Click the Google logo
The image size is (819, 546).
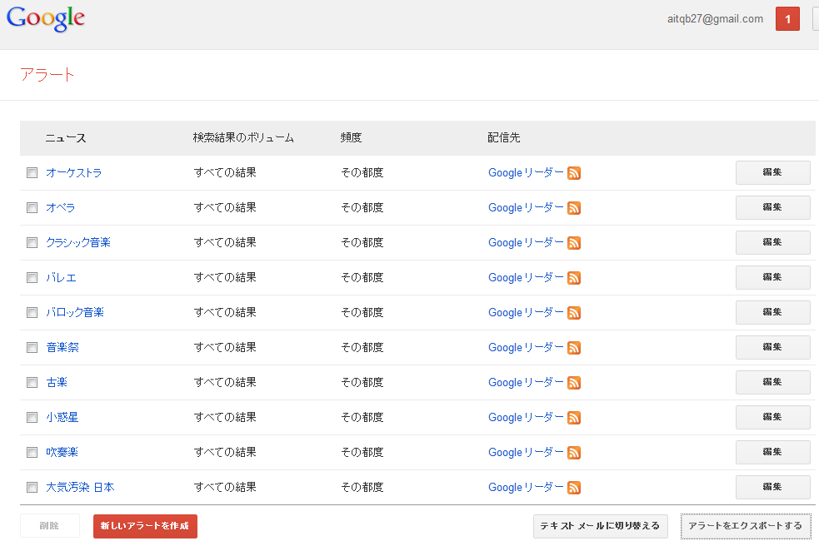[x=46, y=18]
